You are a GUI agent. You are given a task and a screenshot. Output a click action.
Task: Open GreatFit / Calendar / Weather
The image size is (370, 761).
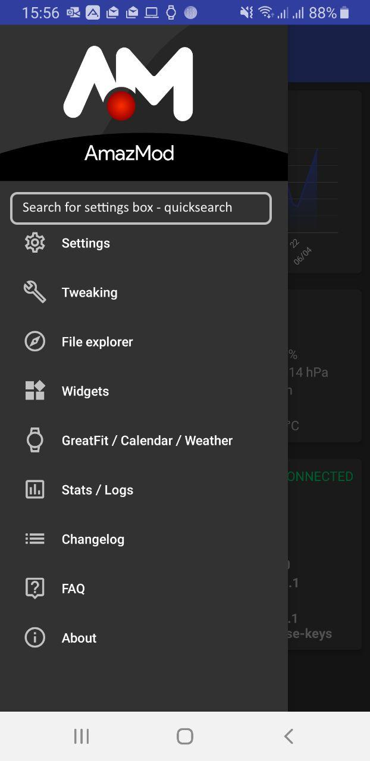[146, 440]
